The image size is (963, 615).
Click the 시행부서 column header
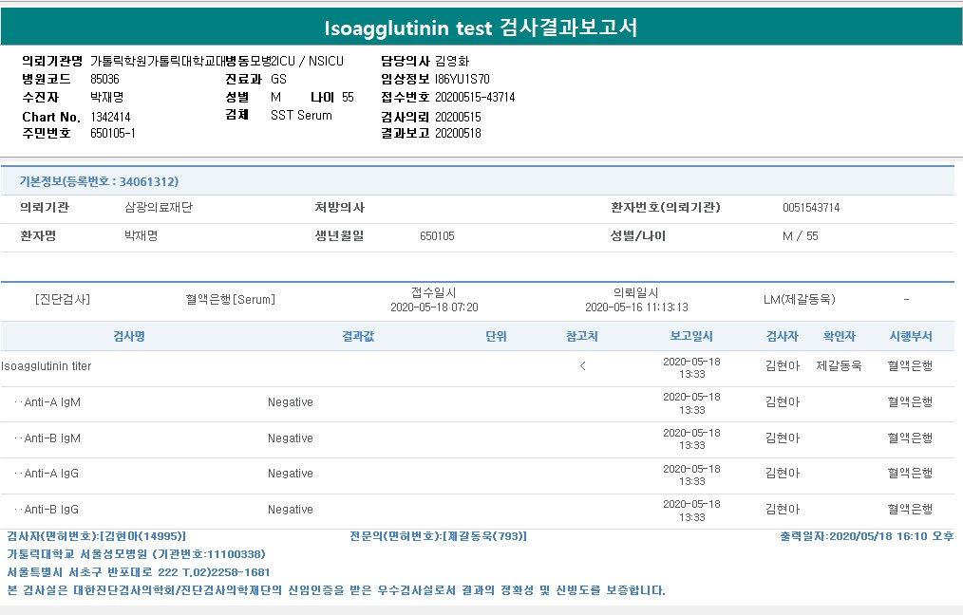[x=911, y=337]
